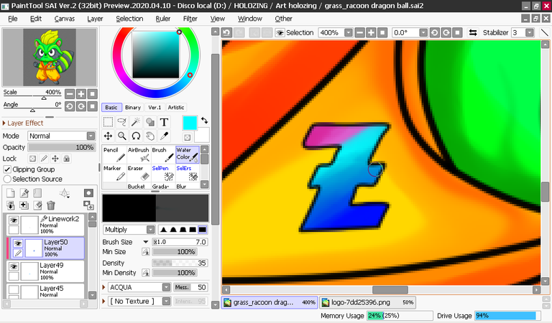The height and width of the screenshot is (323, 552).
Task: Open the Brush Size multiplier arrow
Action: [145, 242]
